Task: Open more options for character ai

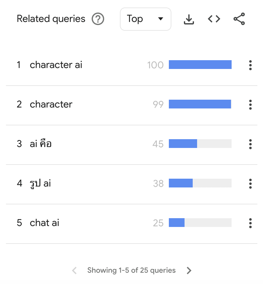Action: coord(250,65)
